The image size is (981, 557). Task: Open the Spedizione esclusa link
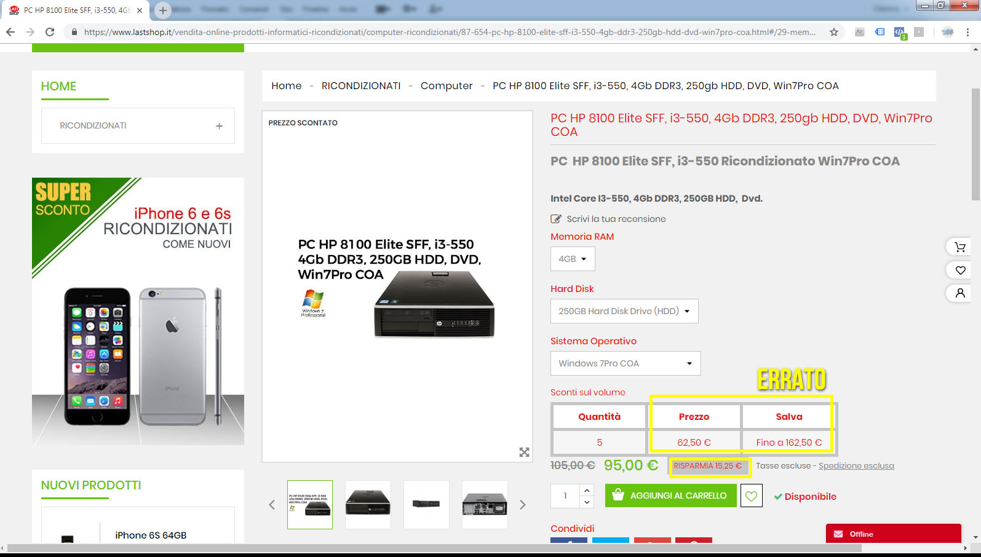coord(856,466)
